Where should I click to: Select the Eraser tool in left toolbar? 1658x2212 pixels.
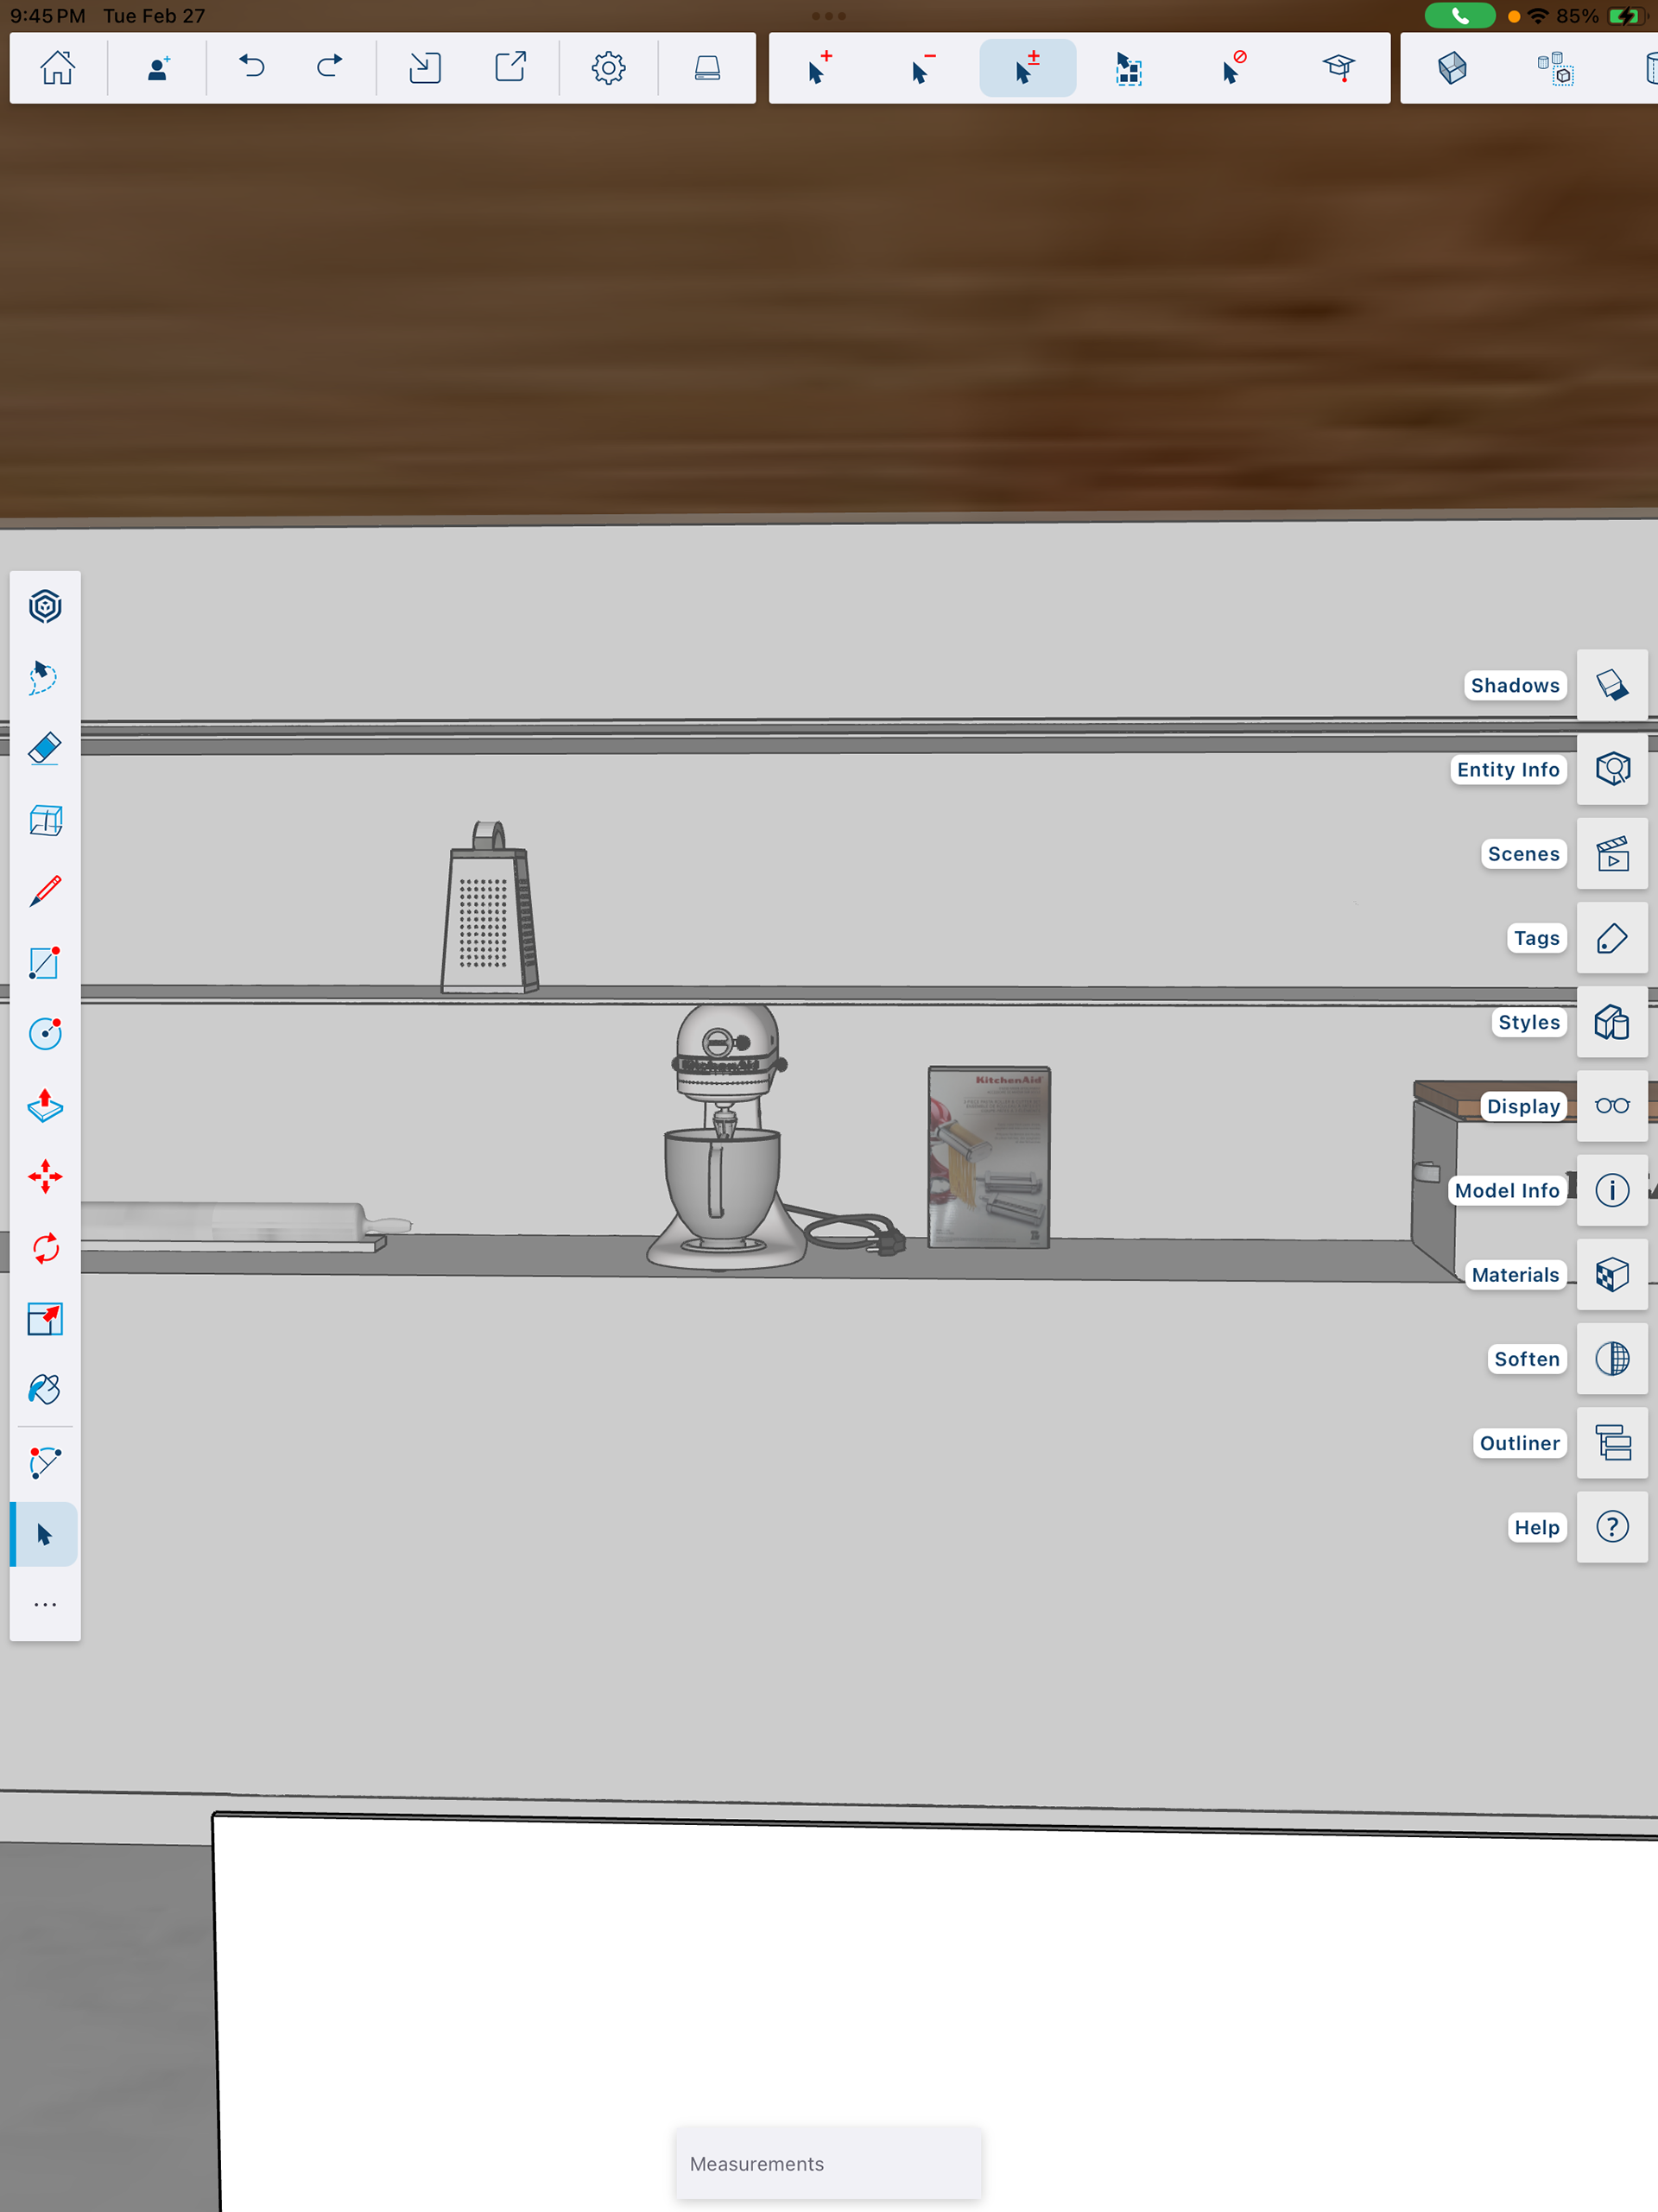[45, 749]
